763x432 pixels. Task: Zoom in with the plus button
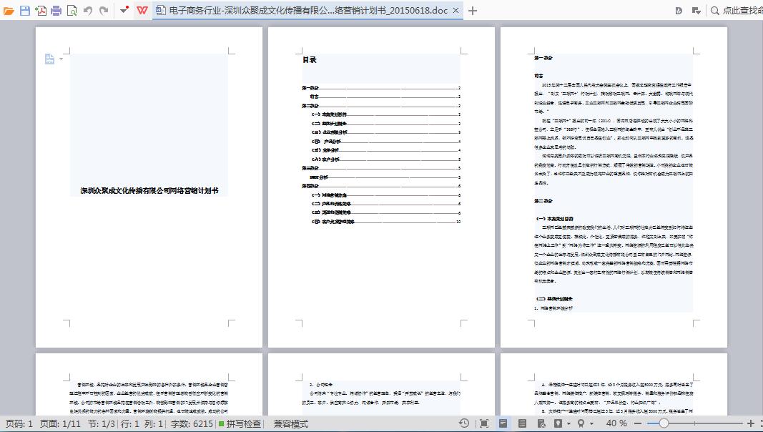click(751, 423)
